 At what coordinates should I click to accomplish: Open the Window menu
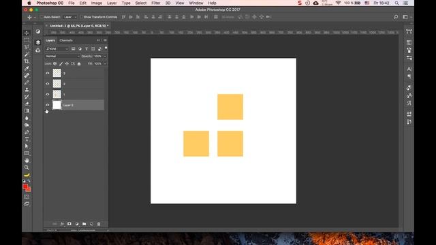tap(196, 3)
